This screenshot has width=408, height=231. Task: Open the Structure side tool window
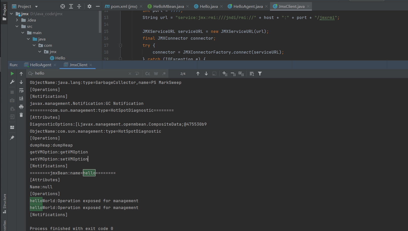(x=4, y=204)
